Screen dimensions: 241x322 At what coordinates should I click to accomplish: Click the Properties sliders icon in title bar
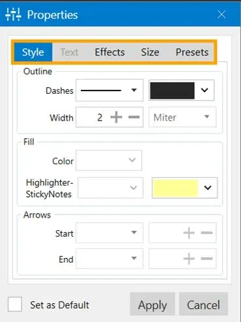coord(13,14)
